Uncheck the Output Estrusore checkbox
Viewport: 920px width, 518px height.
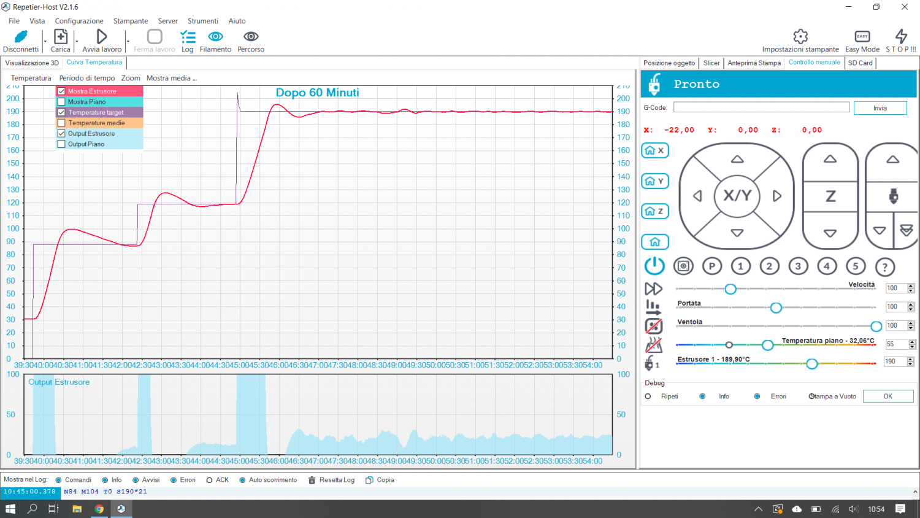61,133
